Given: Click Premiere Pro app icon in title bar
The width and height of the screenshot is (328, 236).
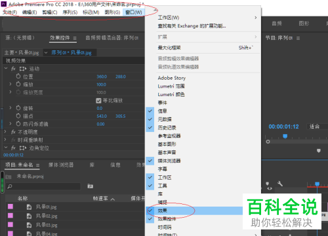Looking at the screenshot, I should [4, 4].
